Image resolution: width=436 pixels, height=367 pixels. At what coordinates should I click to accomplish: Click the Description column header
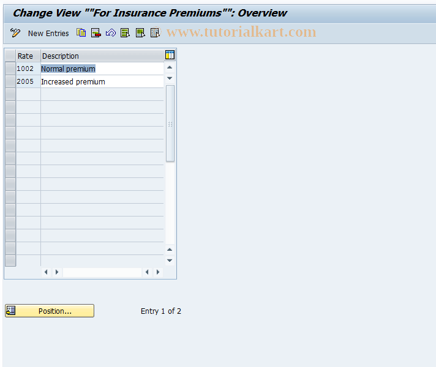point(102,56)
